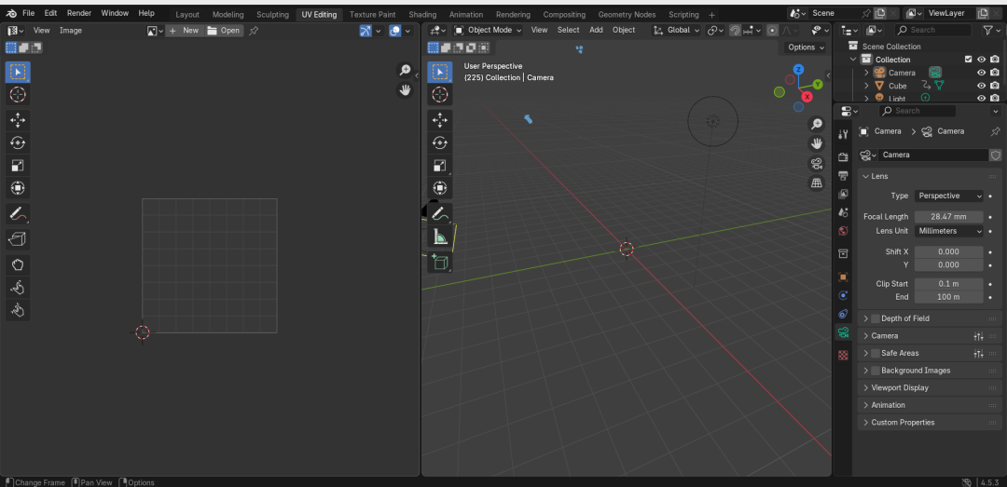Open the Tool properties tab
Viewport: 1007px width, 487px height.
843,133
